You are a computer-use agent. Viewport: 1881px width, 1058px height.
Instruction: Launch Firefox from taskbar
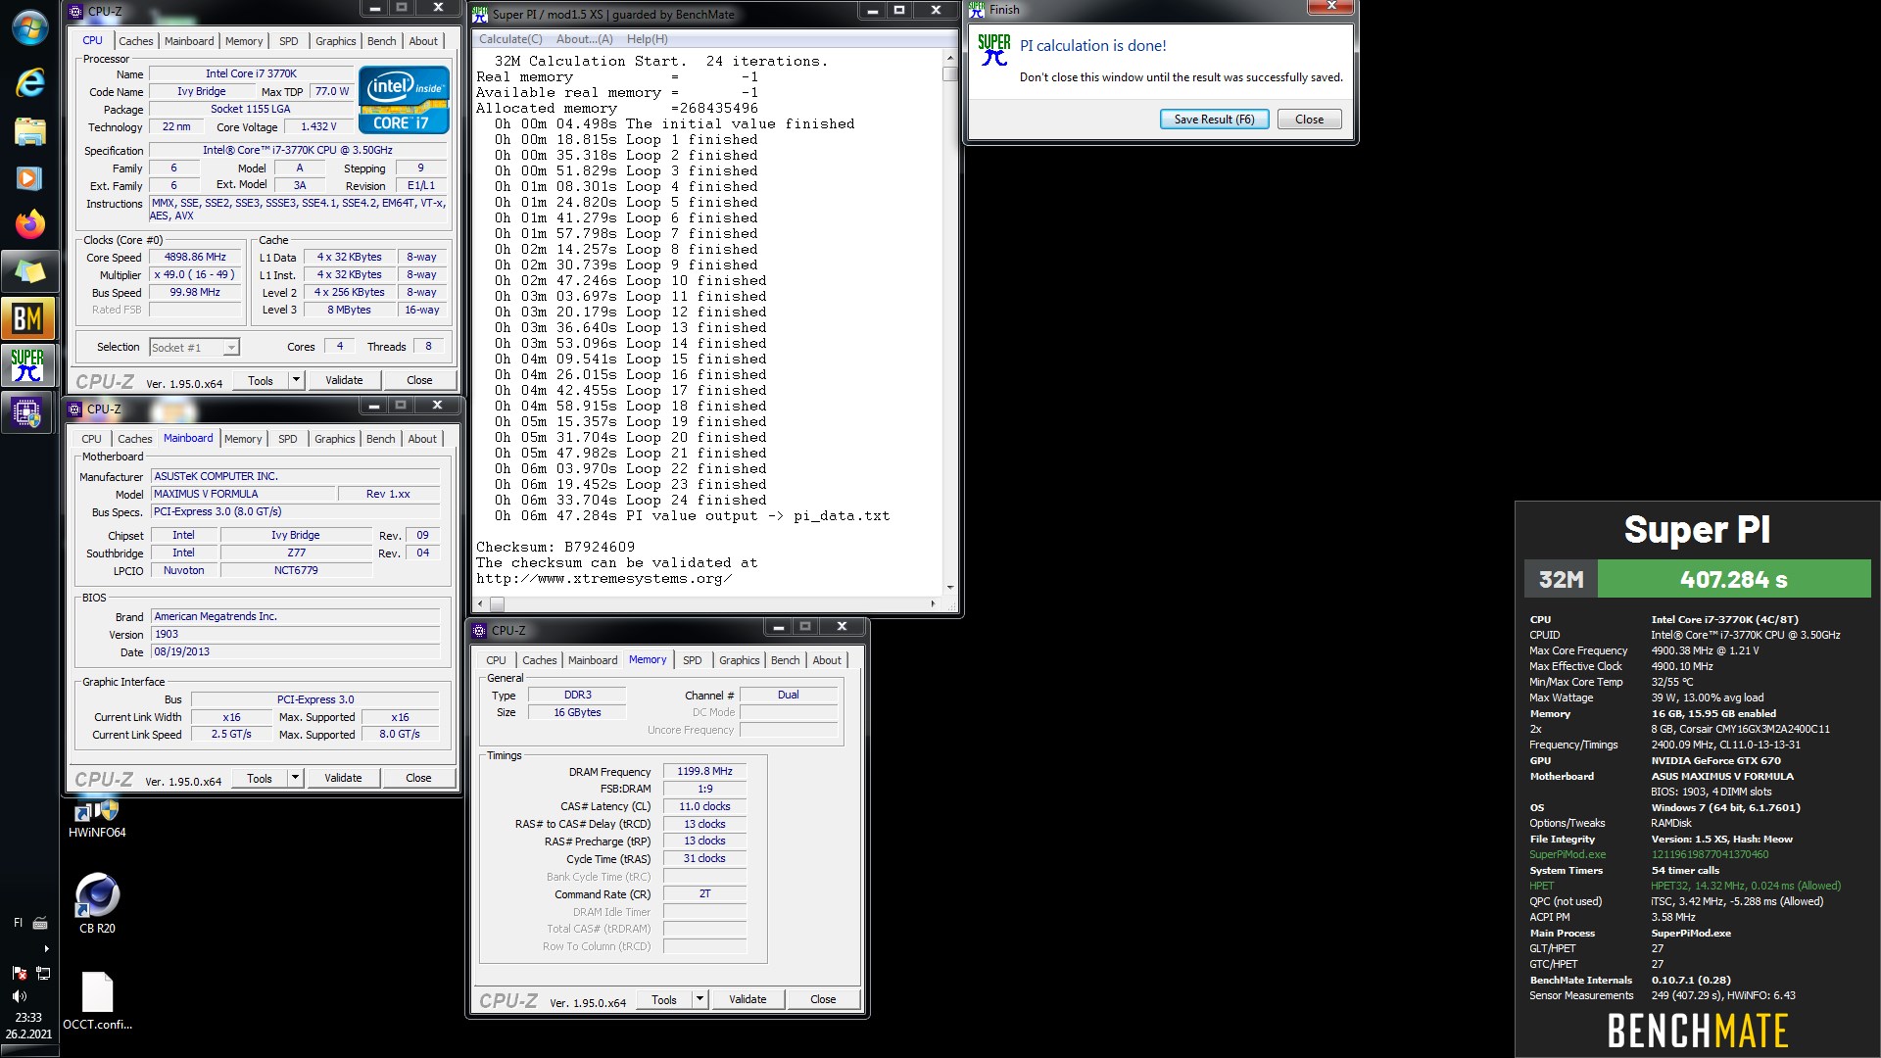(29, 224)
